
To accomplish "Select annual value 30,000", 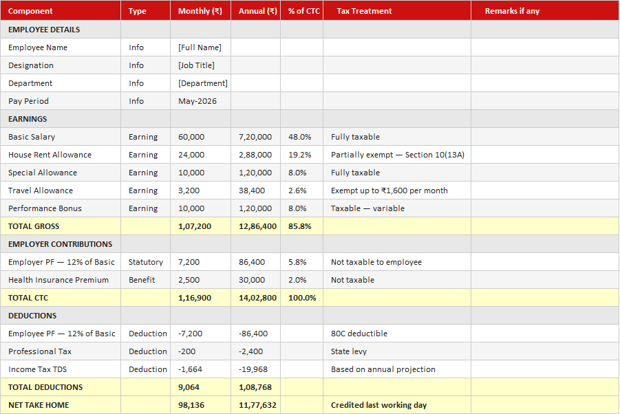I will click(255, 280).
